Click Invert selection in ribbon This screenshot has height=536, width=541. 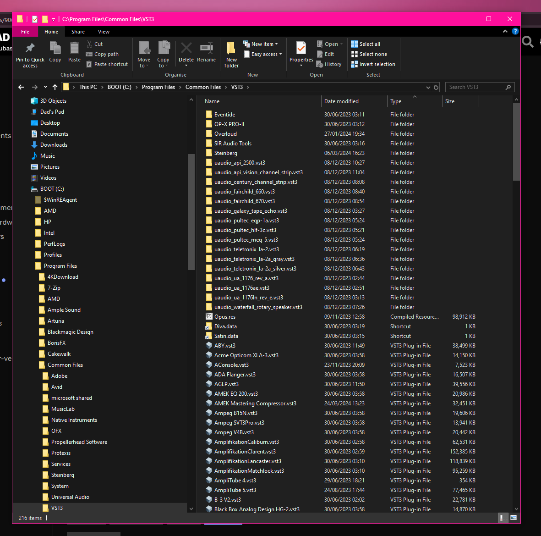(373, 64)
